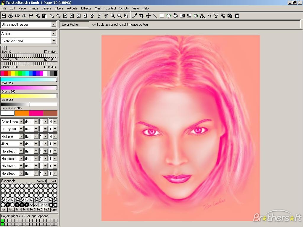Click the Load button in Essentials panel

(52, 181)
